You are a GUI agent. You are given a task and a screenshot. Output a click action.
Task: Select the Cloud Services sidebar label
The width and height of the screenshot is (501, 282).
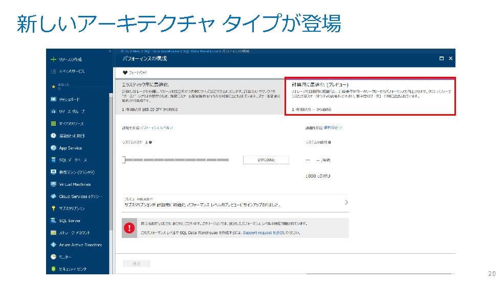[80, 197]
